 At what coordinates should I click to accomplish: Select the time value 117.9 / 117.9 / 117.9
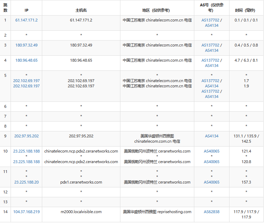tap(246, 215)
